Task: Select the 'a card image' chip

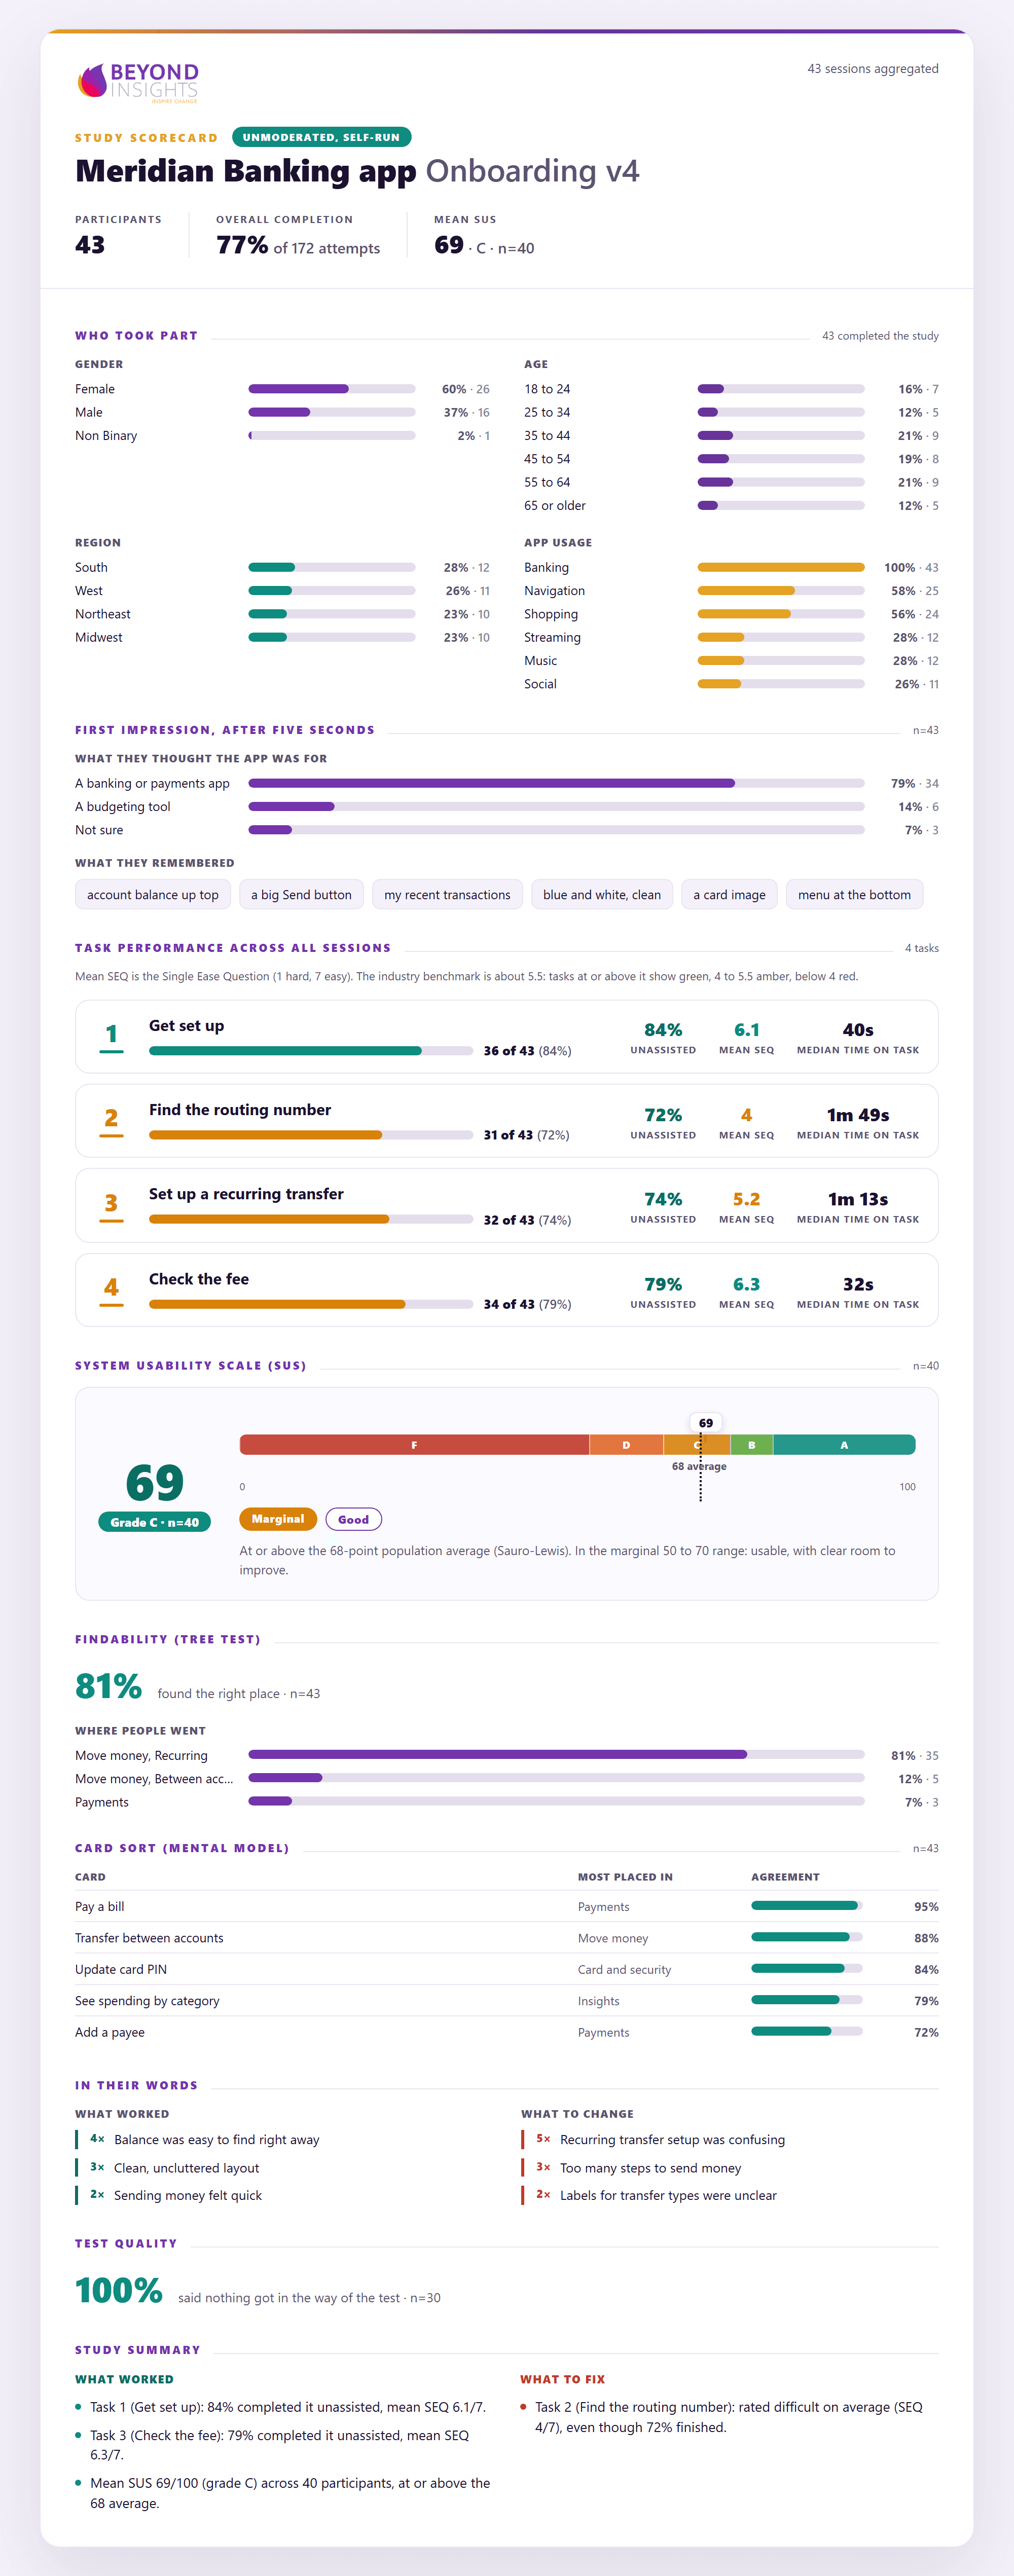Action: coord(729,895)
